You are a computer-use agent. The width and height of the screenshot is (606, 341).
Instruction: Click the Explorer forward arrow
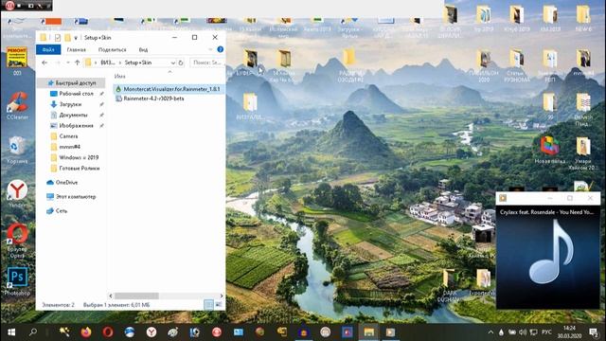[57, 63]
